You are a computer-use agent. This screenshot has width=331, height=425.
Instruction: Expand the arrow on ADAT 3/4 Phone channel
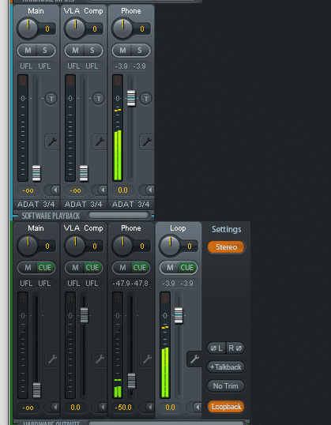click(x=149, y=190)
